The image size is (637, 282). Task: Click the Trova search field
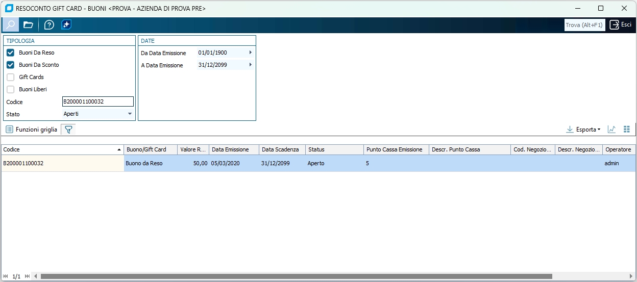point(584,25)
